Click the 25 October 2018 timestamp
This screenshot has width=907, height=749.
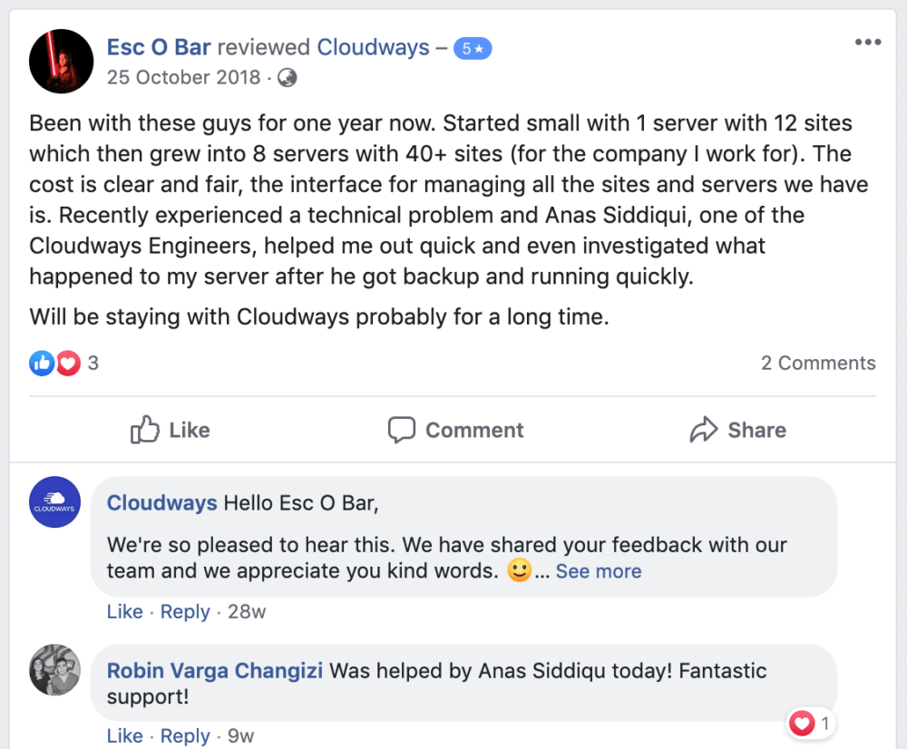184,77
